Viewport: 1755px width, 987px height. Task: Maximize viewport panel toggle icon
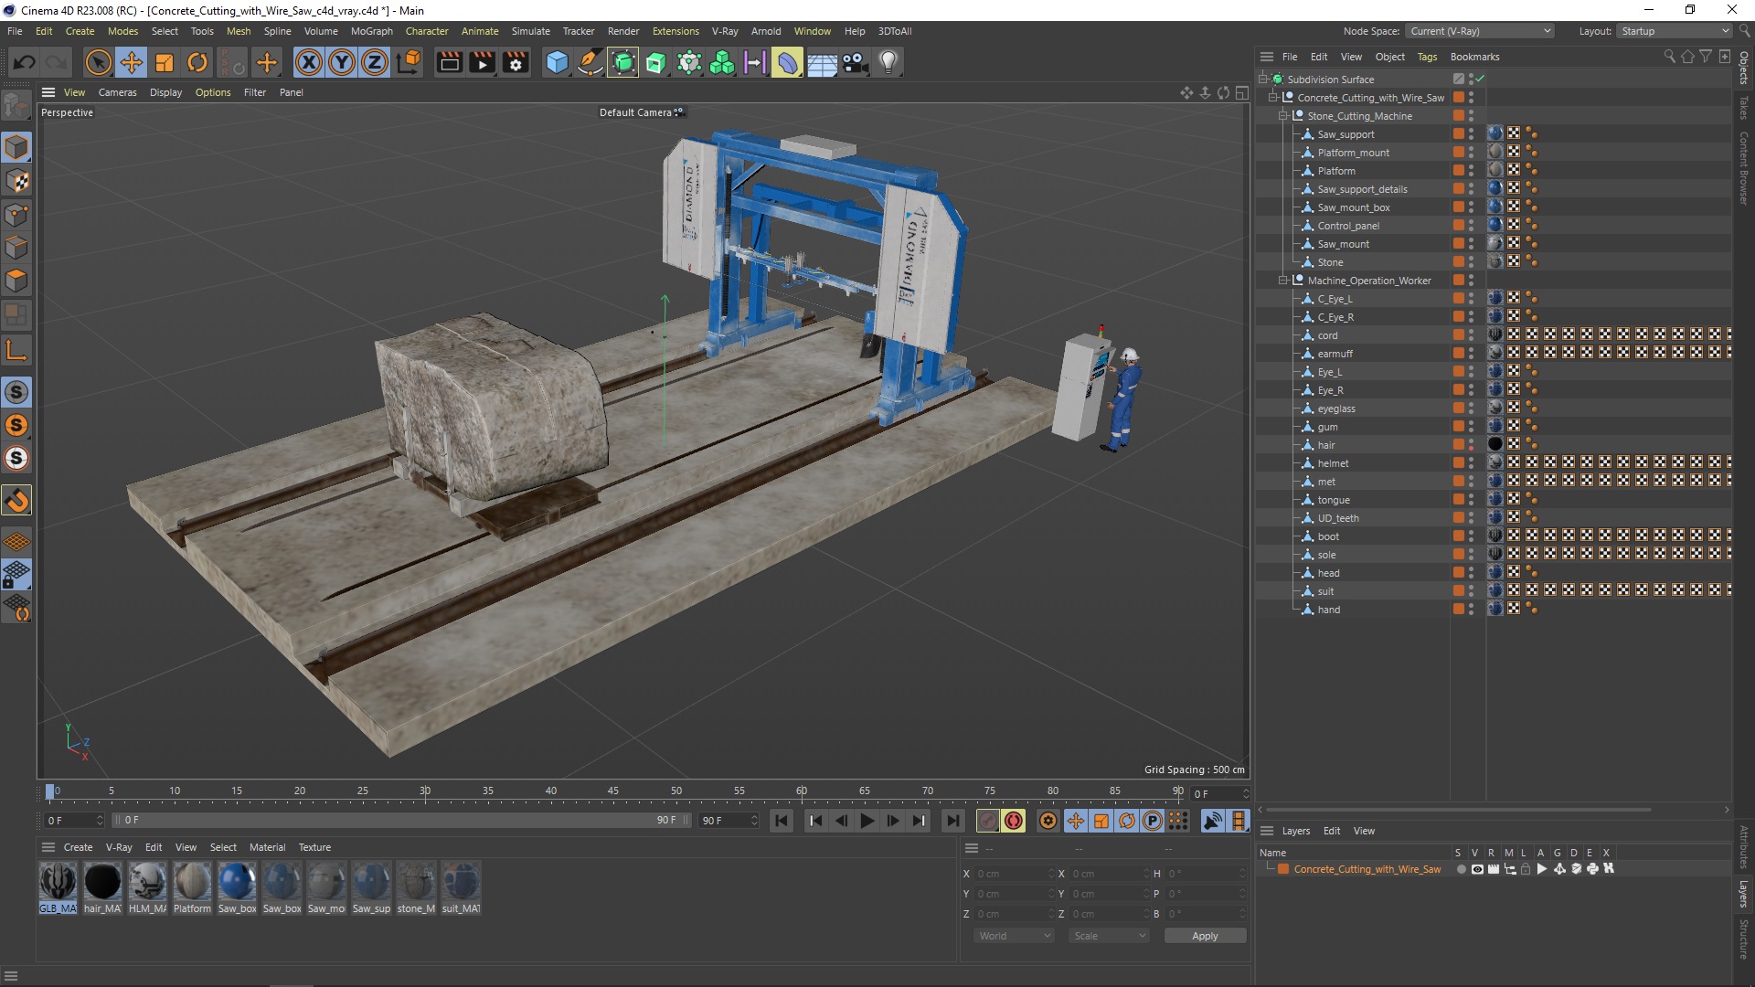[1242, 92]
